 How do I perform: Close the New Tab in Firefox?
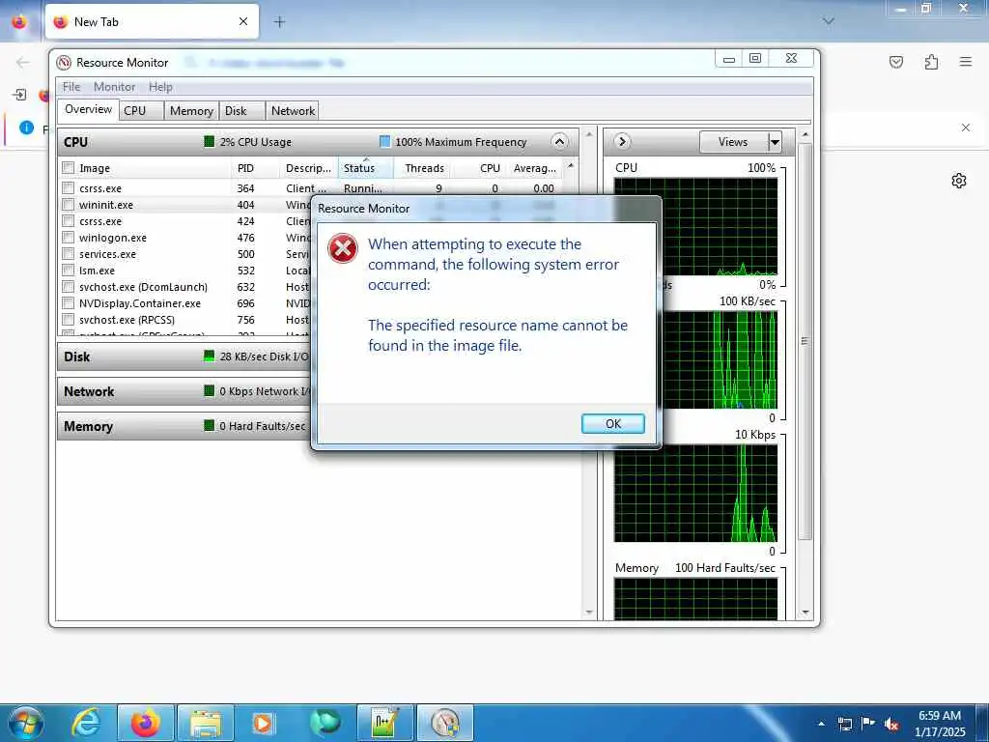click(243, 21)
